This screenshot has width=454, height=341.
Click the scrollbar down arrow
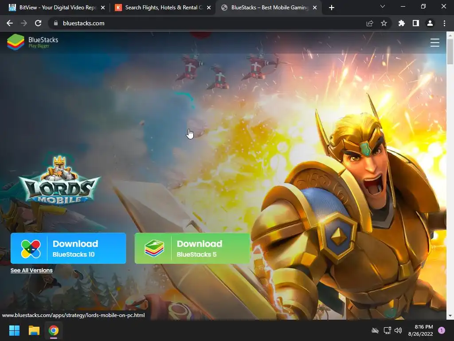pos(450,316)
